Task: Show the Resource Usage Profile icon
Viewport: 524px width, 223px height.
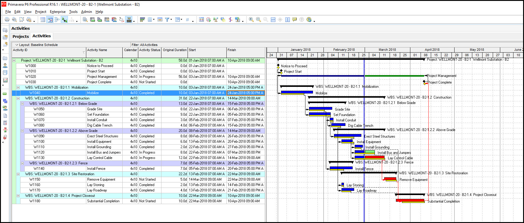Action: click(x=114, y=20)
